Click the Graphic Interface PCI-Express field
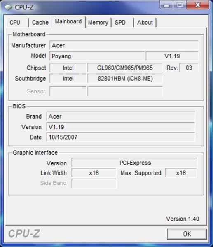Image resolution: width=213 pixels, height=247 pixels. [134, 163]
